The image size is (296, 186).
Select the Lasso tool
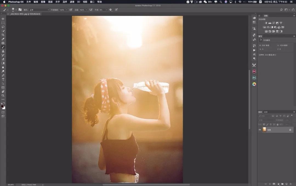[3, 27]
